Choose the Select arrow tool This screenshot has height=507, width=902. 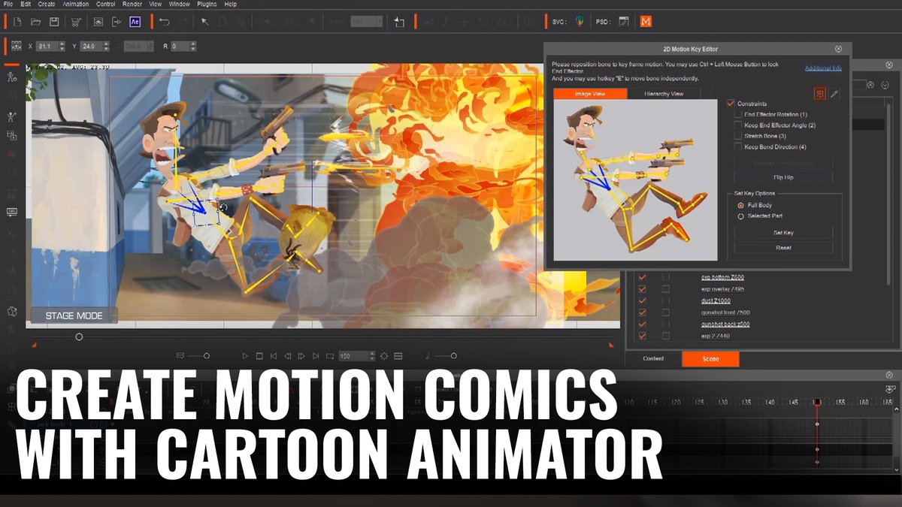(205, 22)
